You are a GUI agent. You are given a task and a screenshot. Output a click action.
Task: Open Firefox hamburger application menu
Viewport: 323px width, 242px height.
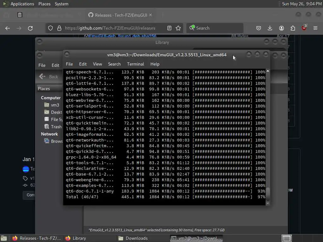(315, 28)
